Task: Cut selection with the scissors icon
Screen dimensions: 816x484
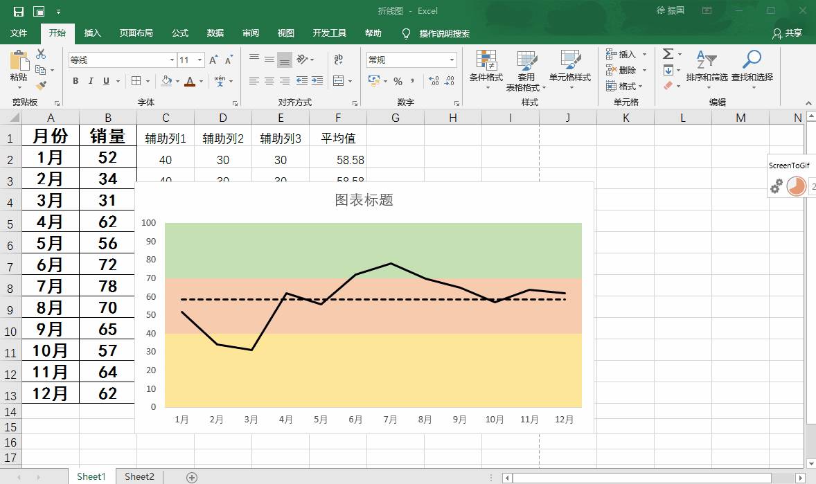Action: pos(41,53)
